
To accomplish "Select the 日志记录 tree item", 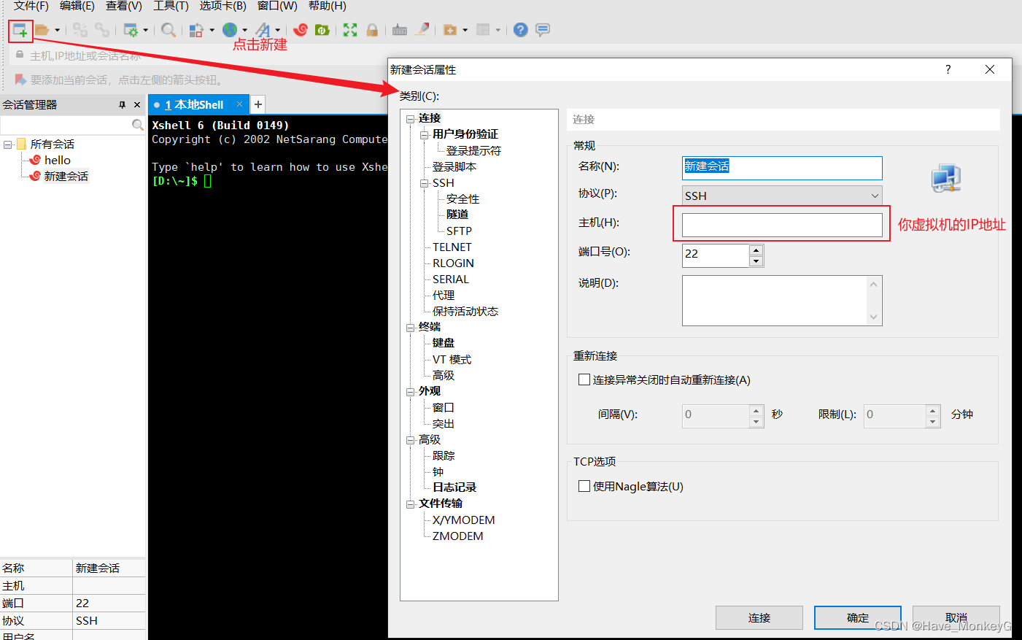I will tap(454, 487).
